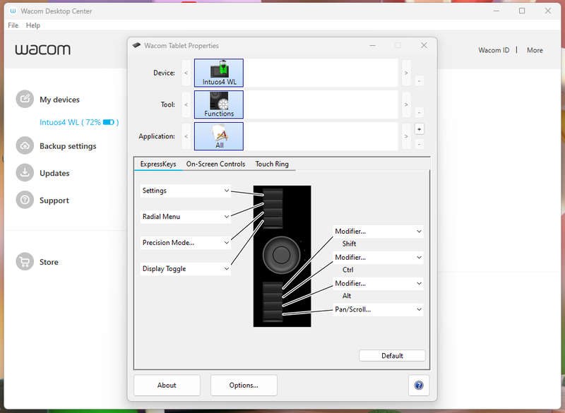
Task: Open the Settings ExpressKey dropdown
Action: click(x=185, y=191)
